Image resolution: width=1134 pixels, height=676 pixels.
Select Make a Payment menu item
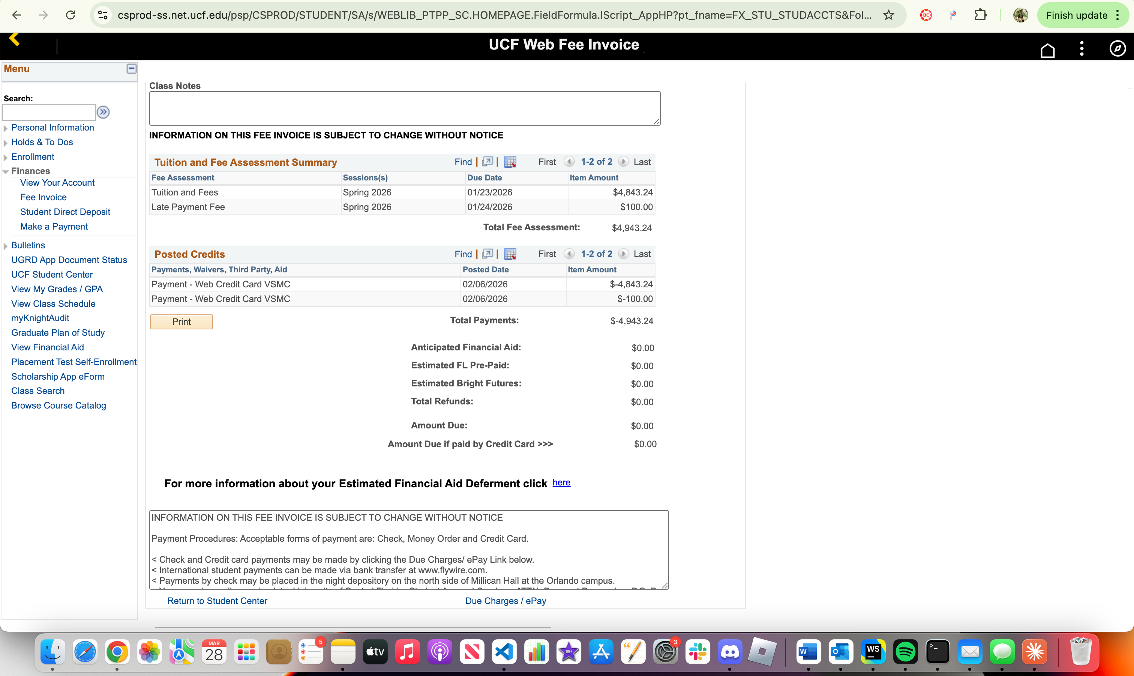[x=54, y=227]
